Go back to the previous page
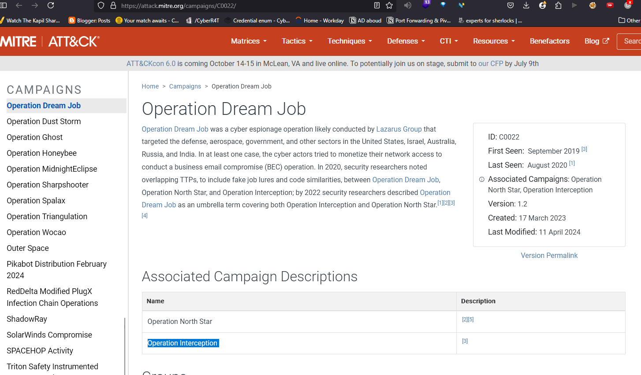The height and width of the screenshot is (375, 641). (19, 5)
